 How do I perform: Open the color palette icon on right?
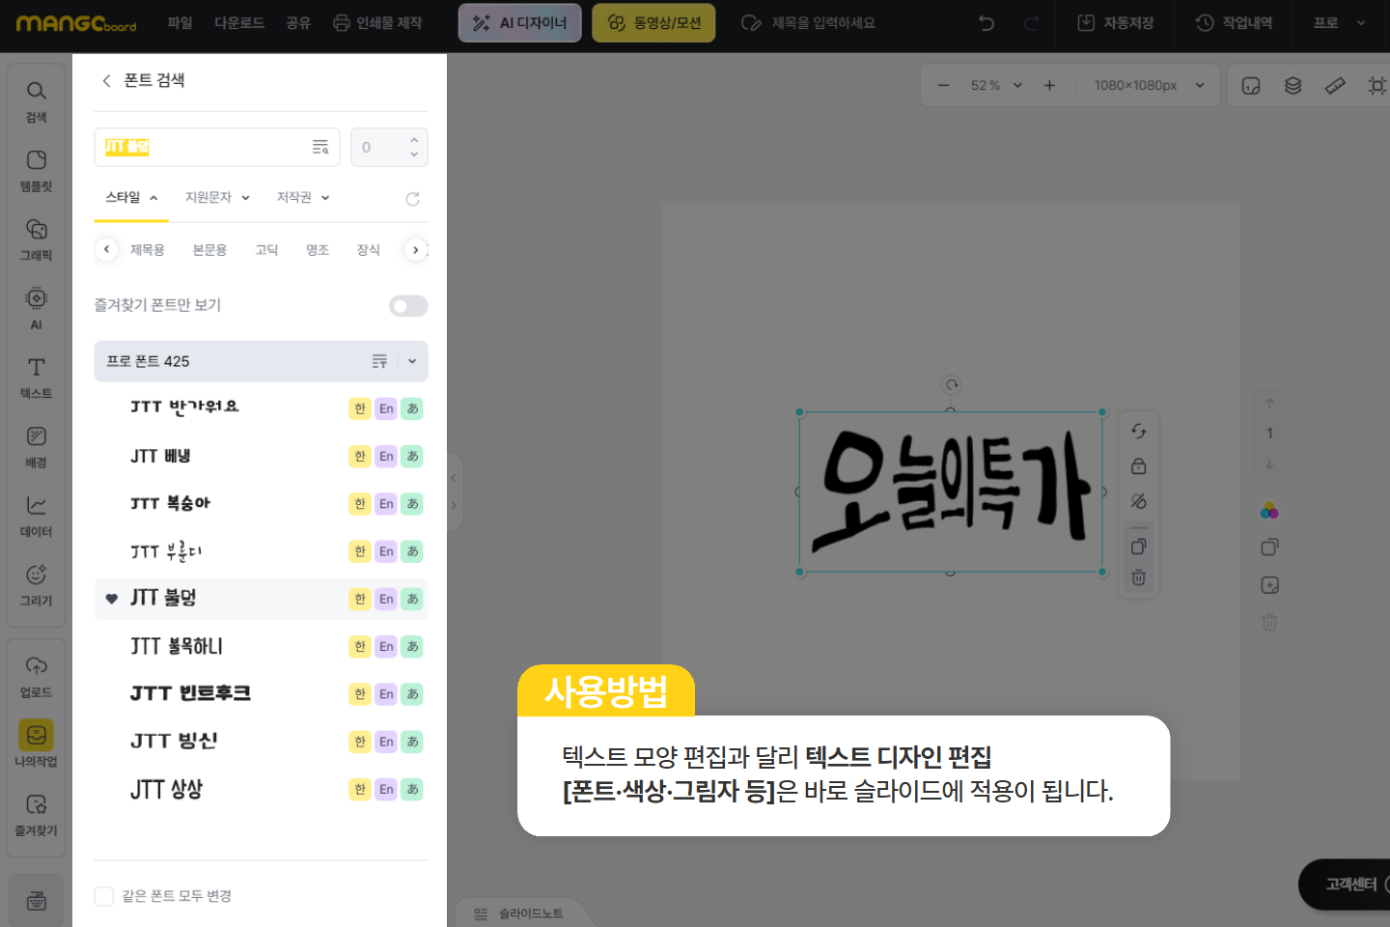coord(1269,511)
